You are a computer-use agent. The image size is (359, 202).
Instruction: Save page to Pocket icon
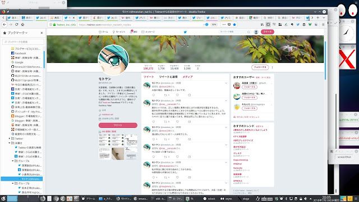click(229, 25)
